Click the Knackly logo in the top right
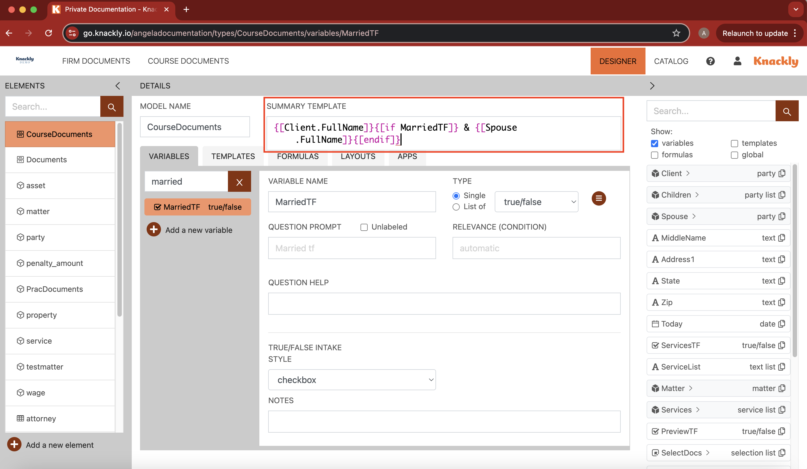This screenshot has width=807, height=469. coord(775,61)
